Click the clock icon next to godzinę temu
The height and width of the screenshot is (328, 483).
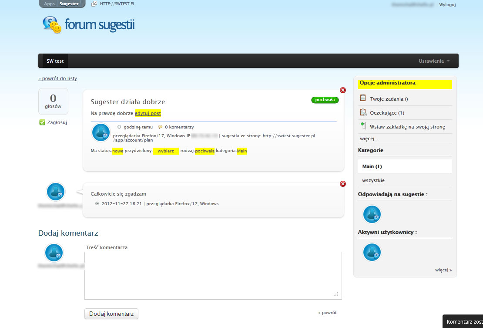(x=119, y=127)
